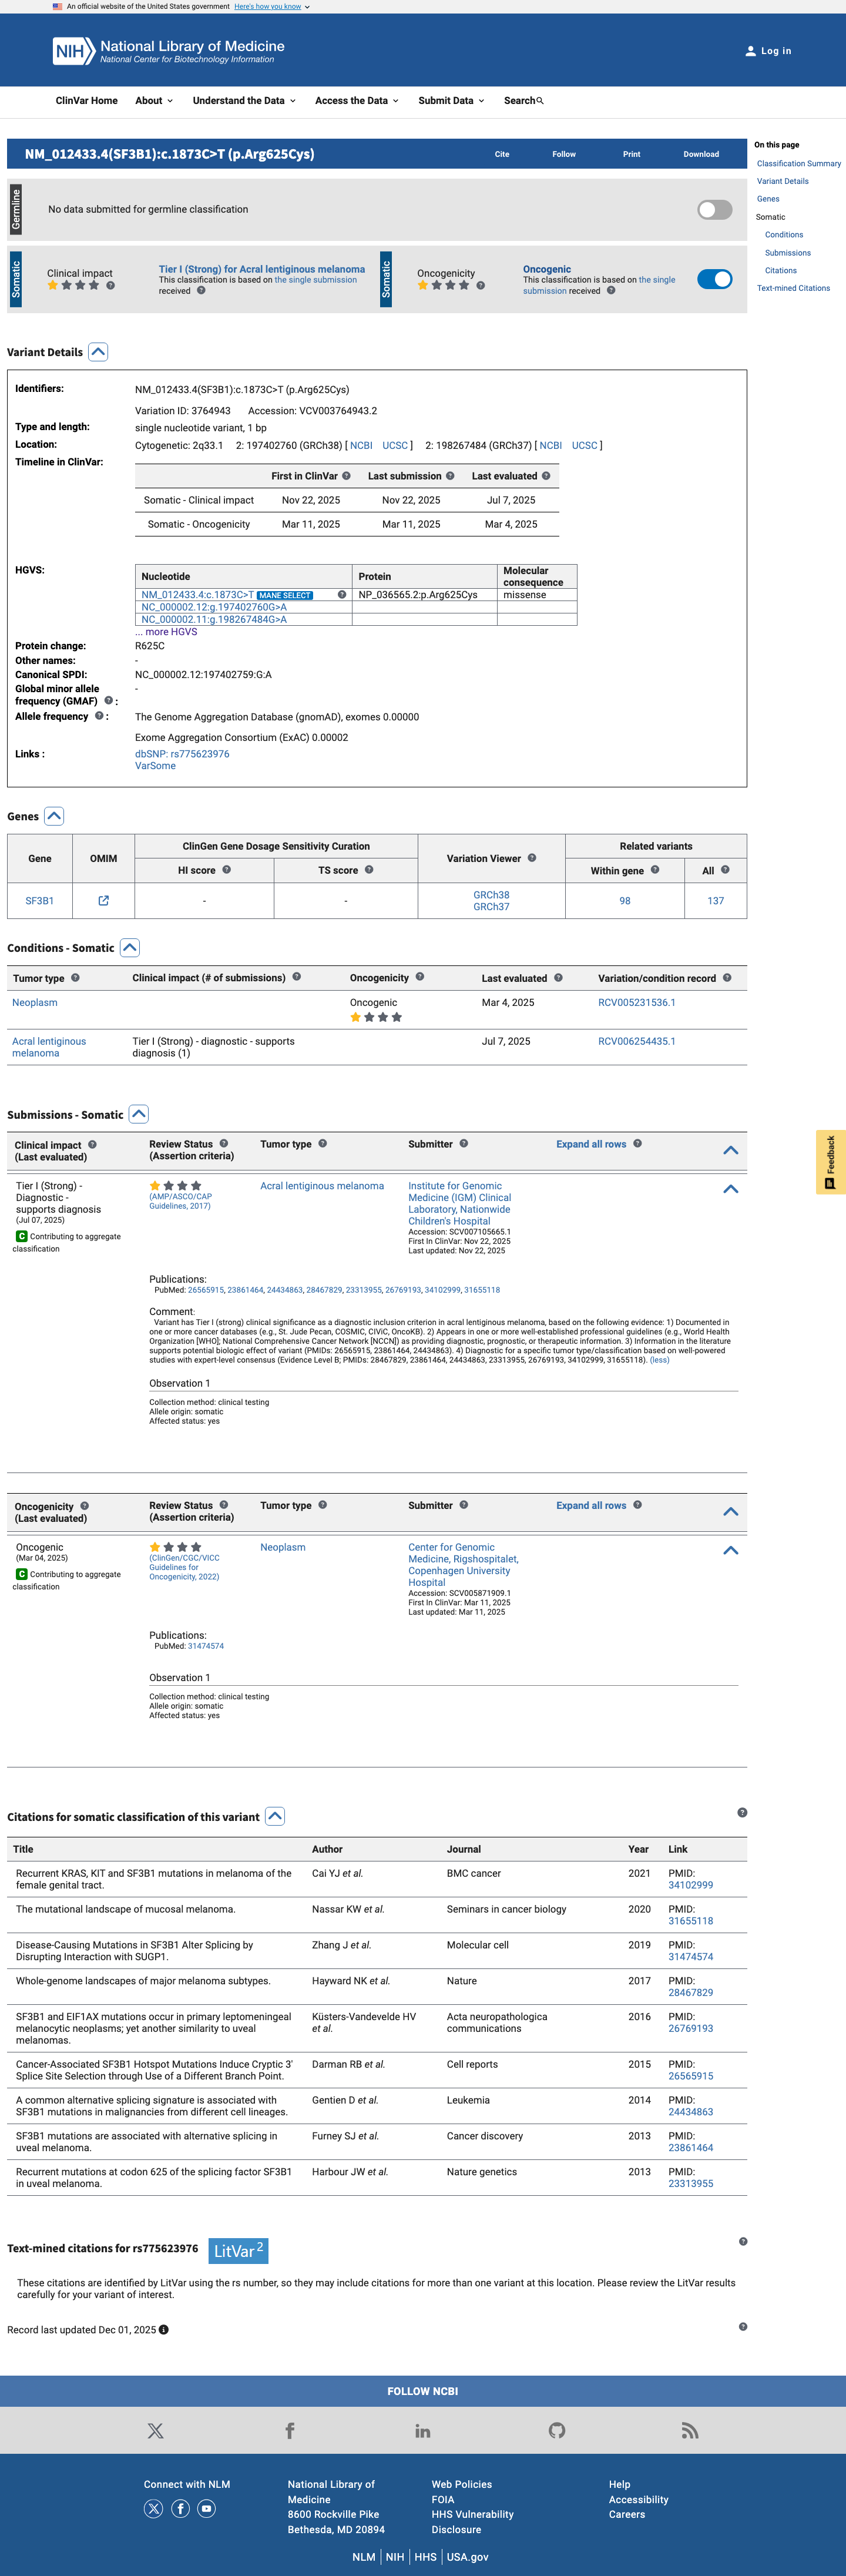Open the OMIM external link icon for SF3B1
846x2576 pixels.
(x=103, y=901)
